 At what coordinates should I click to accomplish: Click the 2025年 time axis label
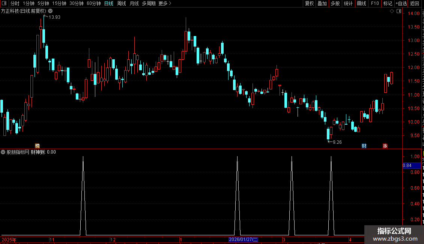(9, 239)
